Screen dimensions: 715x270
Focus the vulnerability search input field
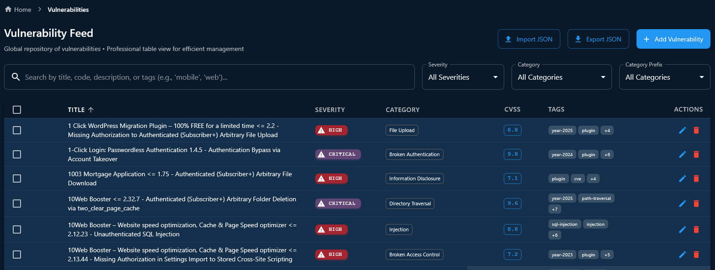(x=209, y=77)
